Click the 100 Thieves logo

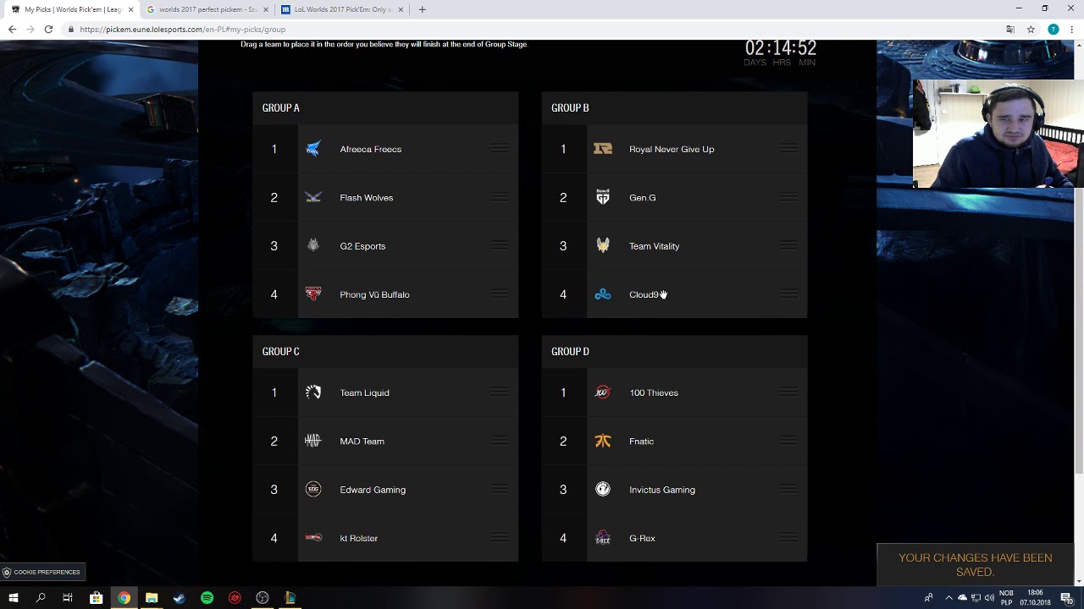click(603, 392)
